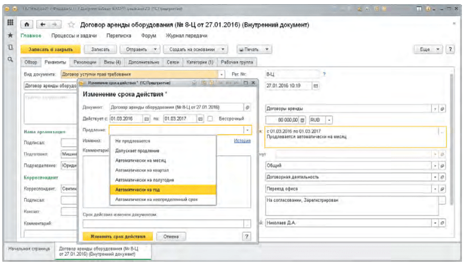Click the Комментарий text area in dialog
This screenshot has width=465, height=266.
167,182
